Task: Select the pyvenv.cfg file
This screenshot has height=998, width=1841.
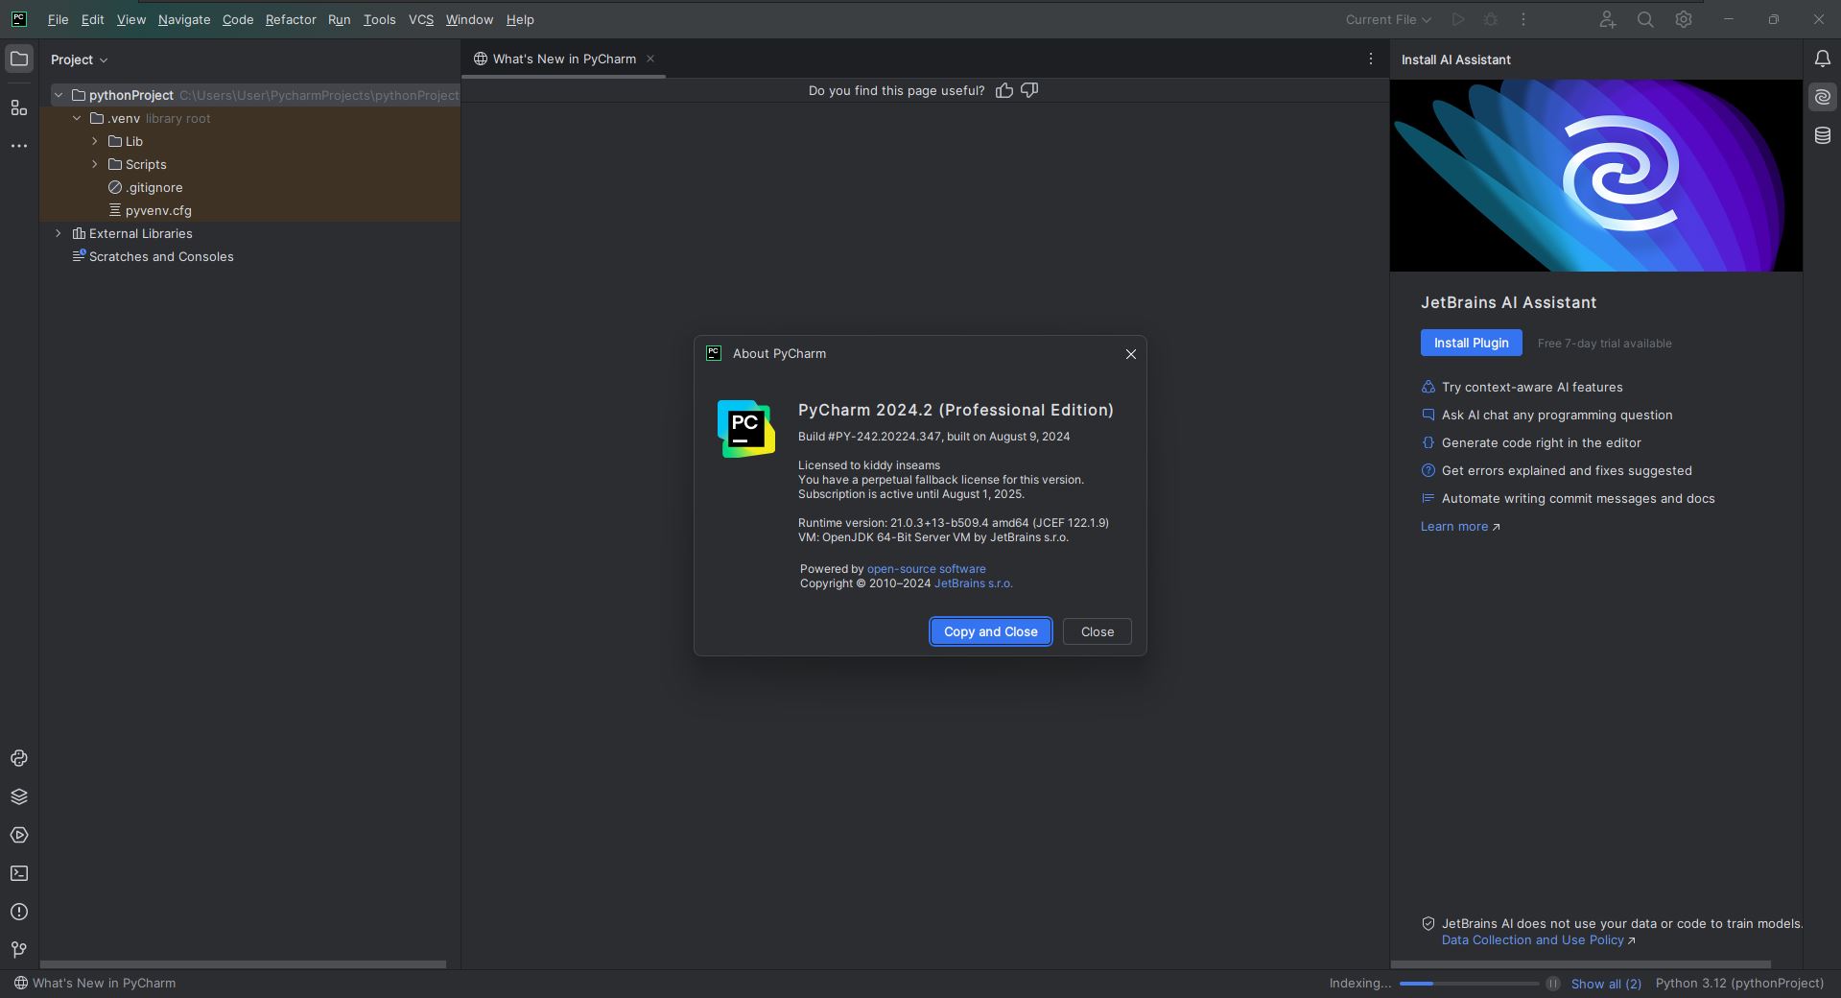Action: click(x=157, y=210)
